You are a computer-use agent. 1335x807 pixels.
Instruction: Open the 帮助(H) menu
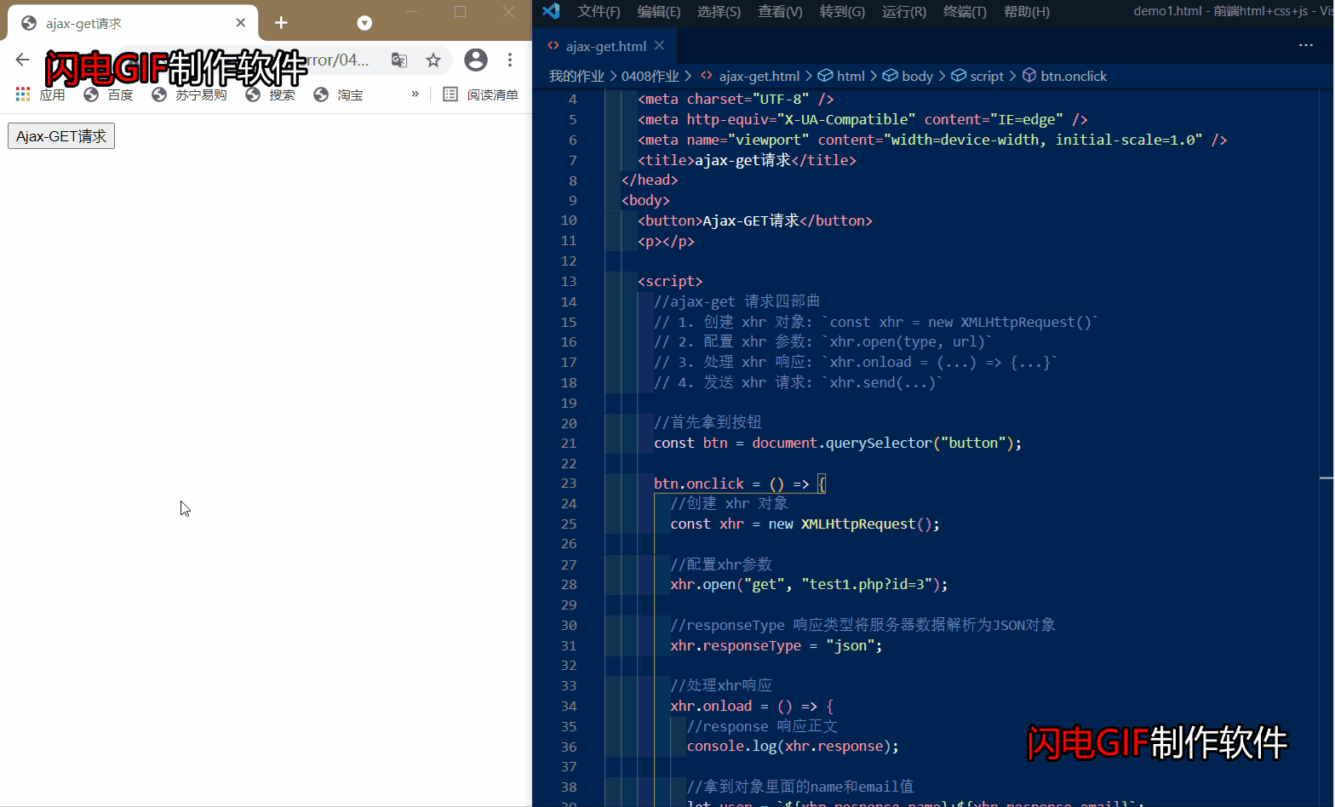(x=1027, y=11)
